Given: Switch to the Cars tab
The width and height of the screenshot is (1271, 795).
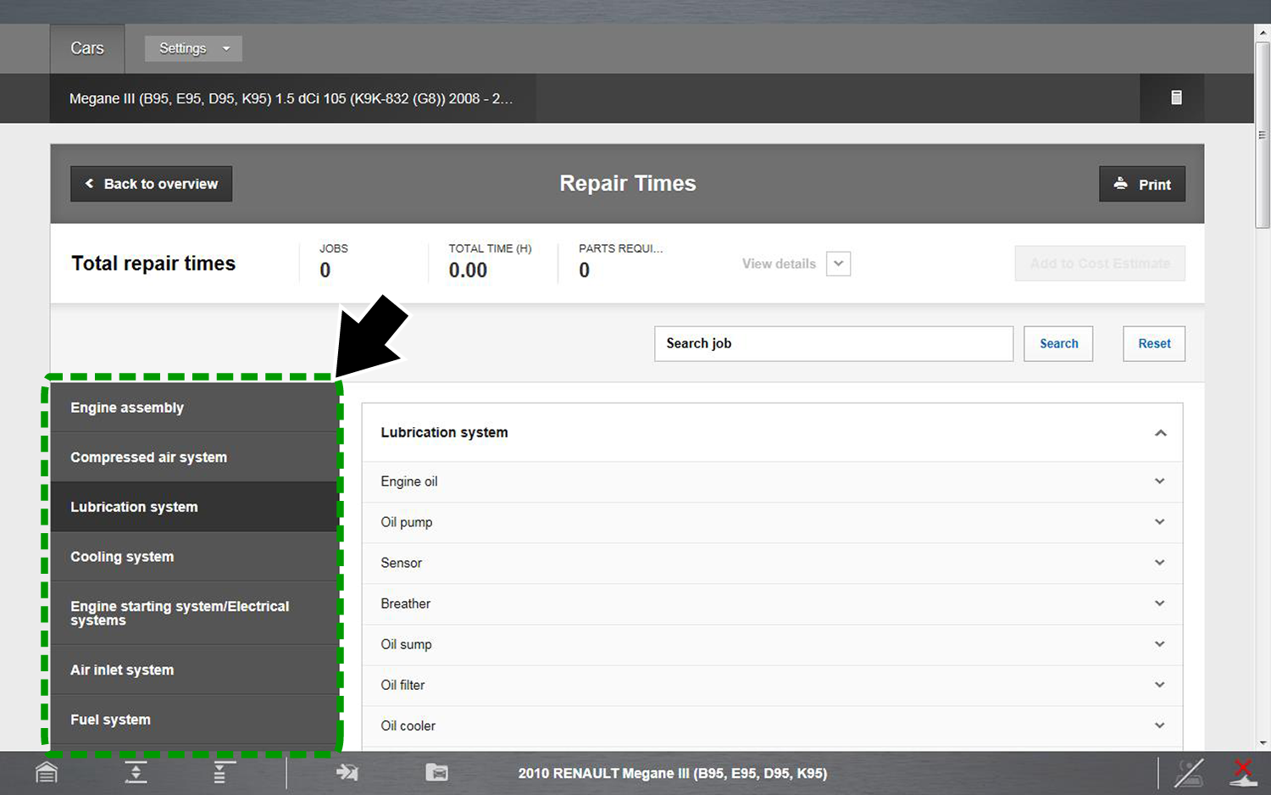Looking at the screenshot, I should [87, 48].
